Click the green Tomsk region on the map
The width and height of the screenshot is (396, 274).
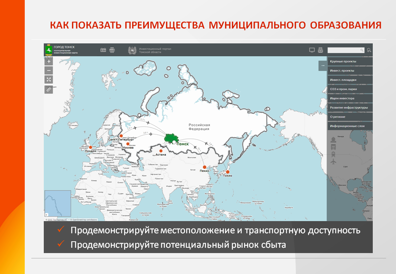(171, 138)
